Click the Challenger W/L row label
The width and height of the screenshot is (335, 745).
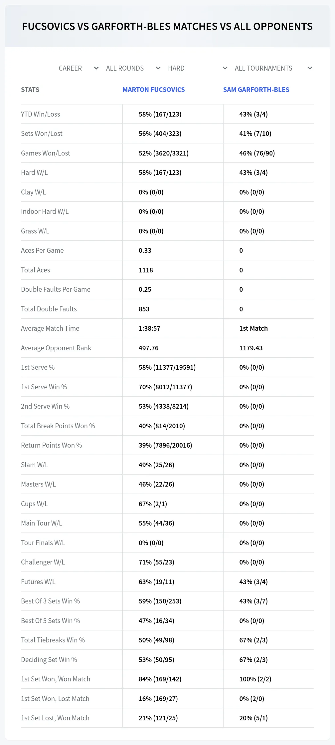[x=43, y=562]
